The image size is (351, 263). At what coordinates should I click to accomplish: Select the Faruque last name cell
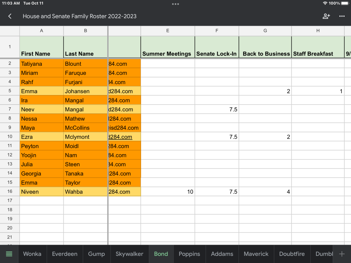point(86,73)
